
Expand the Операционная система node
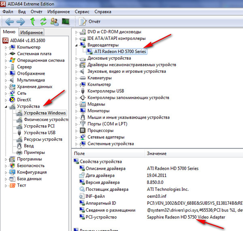click(x=6, y=60)
